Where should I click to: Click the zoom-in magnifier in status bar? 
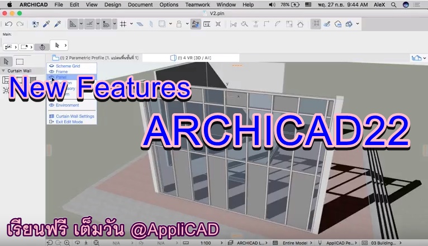(x=67, y=243)
